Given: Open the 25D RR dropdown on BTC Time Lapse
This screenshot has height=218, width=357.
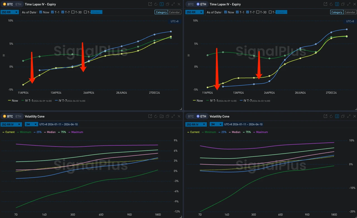Looking at the screenshot, I should tap(10, 12).
